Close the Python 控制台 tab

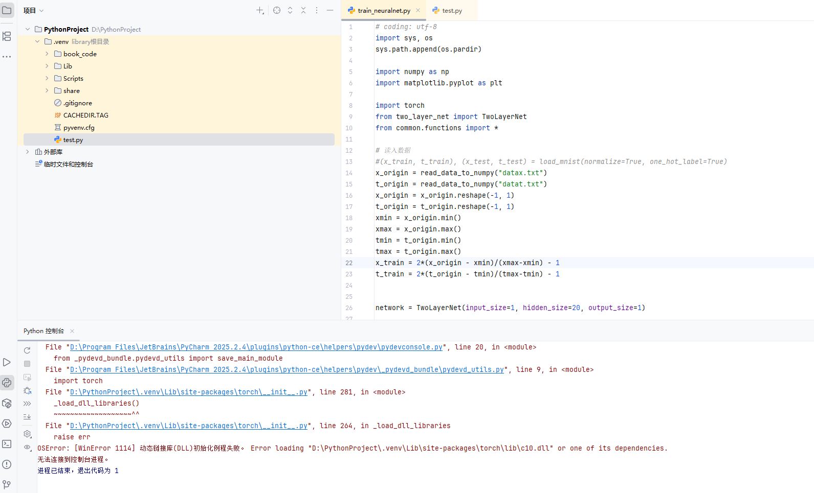point(72,331)
